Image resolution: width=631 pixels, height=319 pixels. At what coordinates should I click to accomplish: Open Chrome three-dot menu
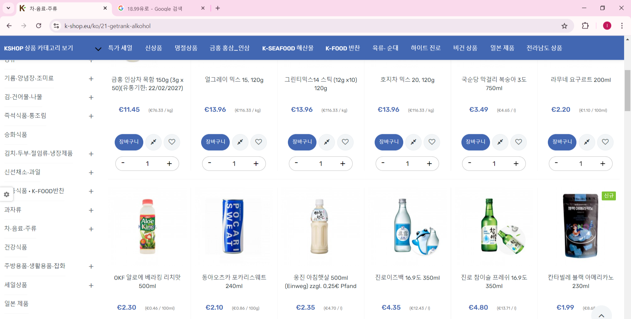[622, 26]
